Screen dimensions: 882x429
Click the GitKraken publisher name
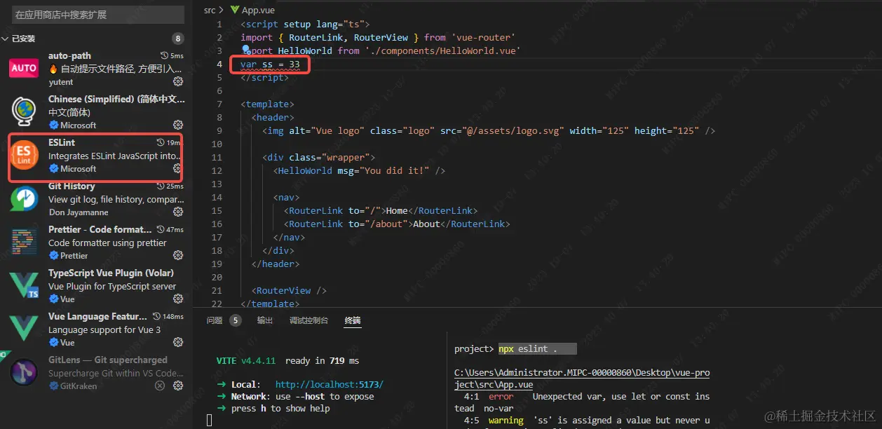[x=79, y=386]
